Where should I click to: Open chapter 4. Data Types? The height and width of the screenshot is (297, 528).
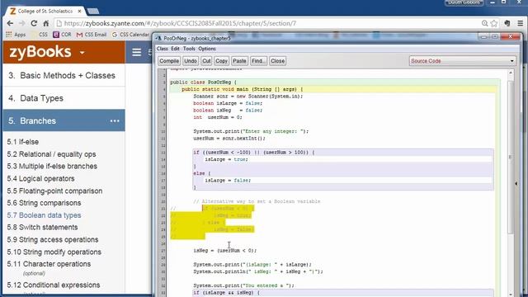64,98
